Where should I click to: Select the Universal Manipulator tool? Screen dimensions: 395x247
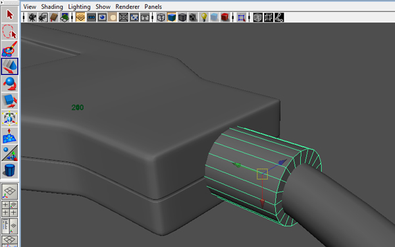tap(10, 118)
